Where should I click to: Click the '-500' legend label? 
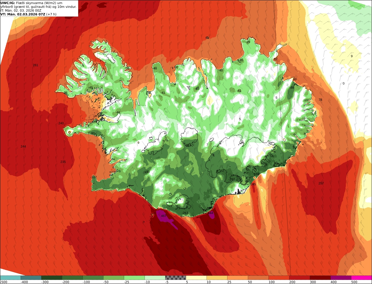coord(3,282)
